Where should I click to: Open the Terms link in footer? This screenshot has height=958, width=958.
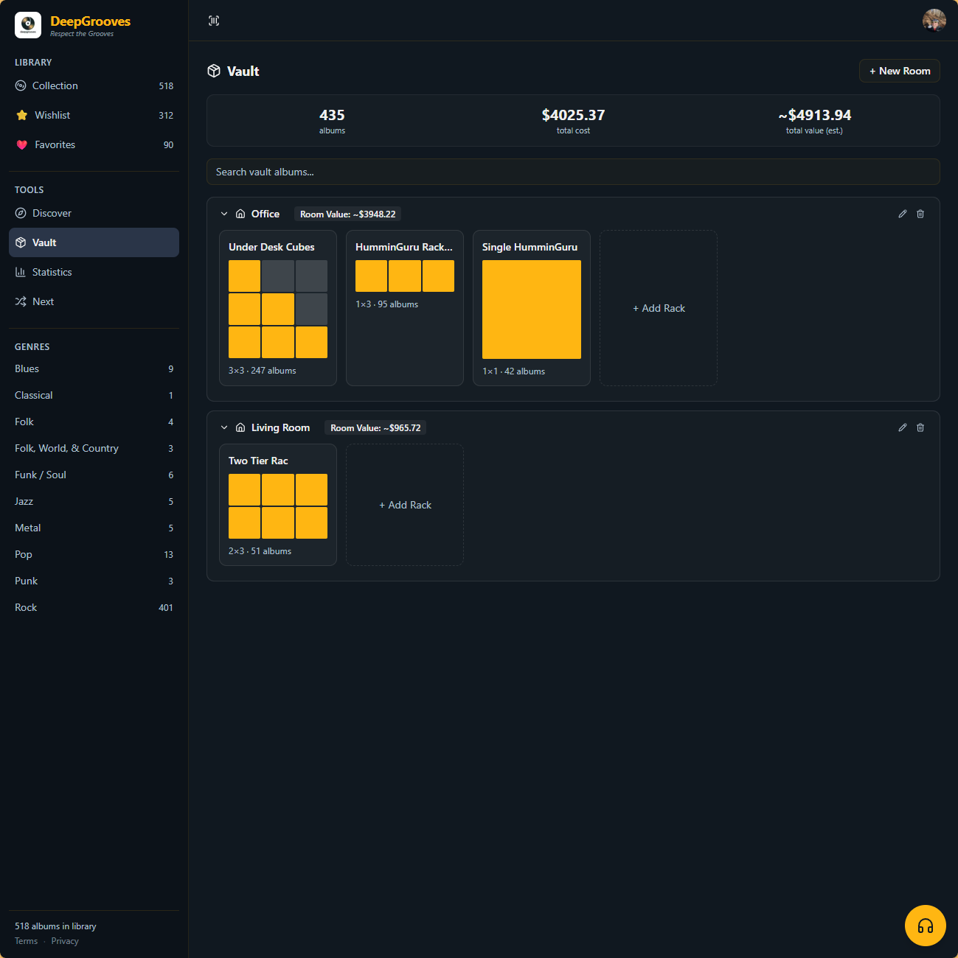click(x=26, y=941)
